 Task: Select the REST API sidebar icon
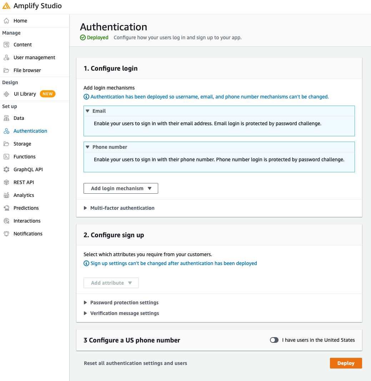tap(6, 182)
